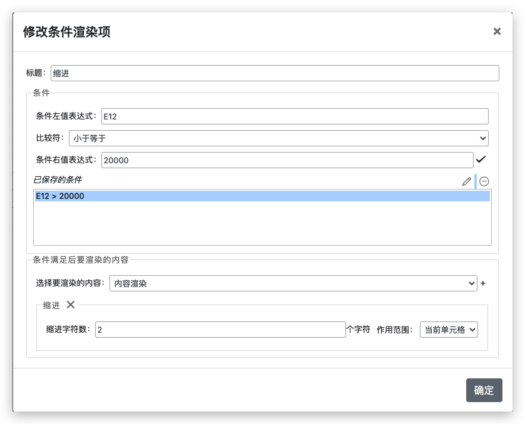Image resolution: width=525 pixels, height=424 pixels.
Task: Remove saved condition with minus icon
Action: point(484,181)
